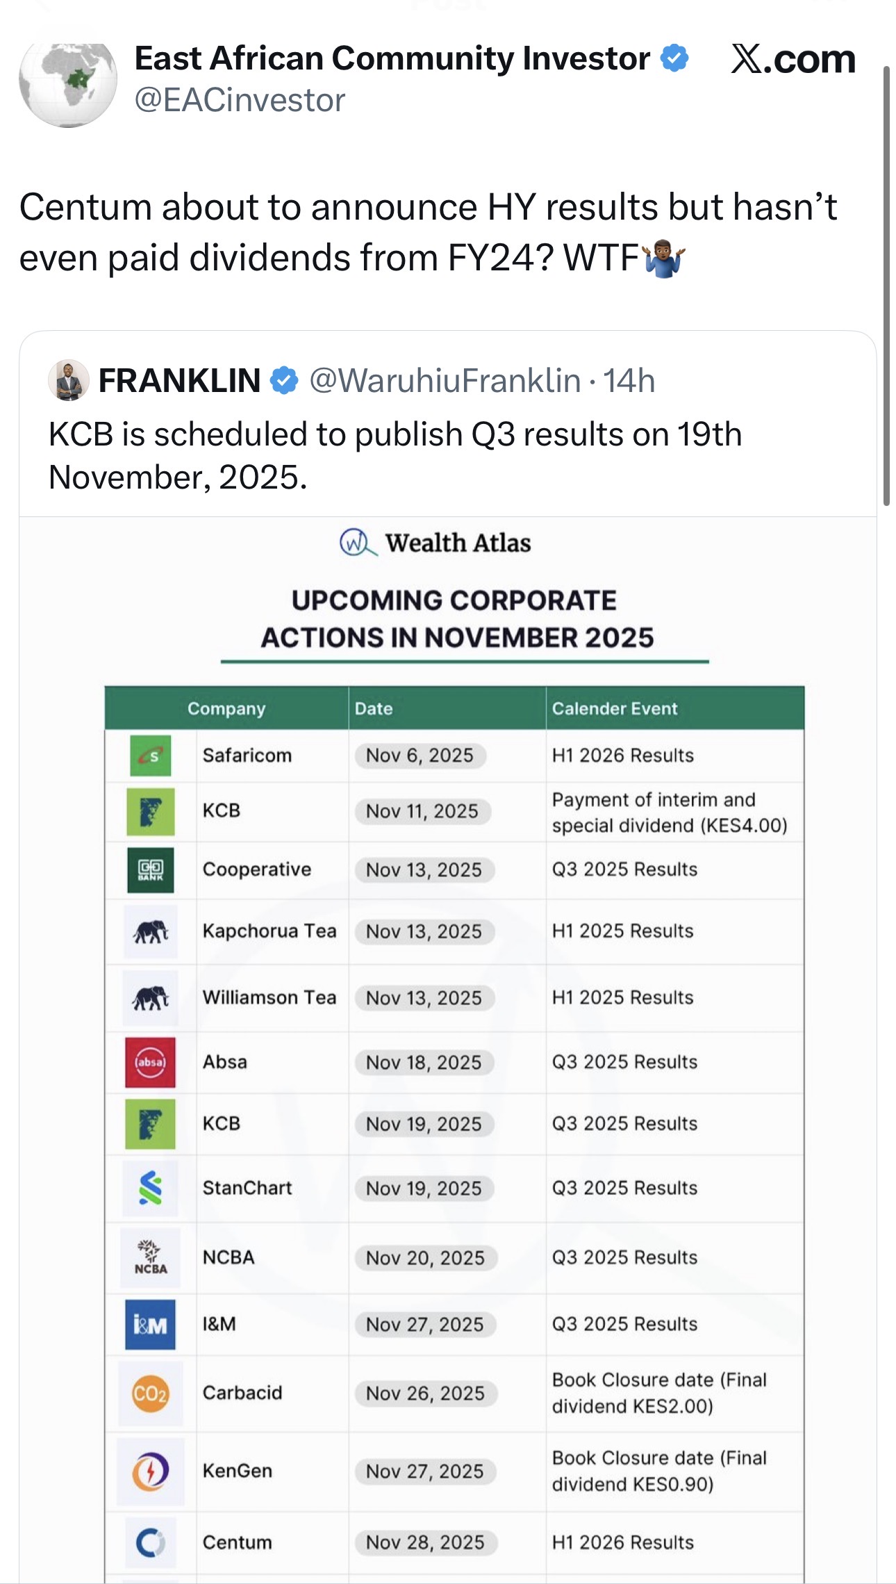The width and height of the screenshot is (896, 1584).
Task: Tap the Centum logo icon
Action: (151, 1543)
